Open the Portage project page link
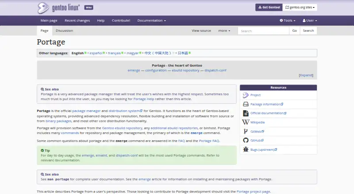Image resolution: width=354 pixels, height=194 pixels. [253, 191]
